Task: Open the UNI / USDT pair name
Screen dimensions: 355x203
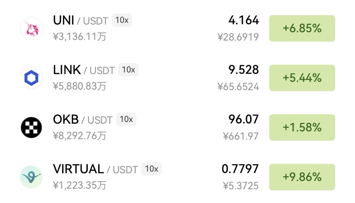Action: (80, 21)
